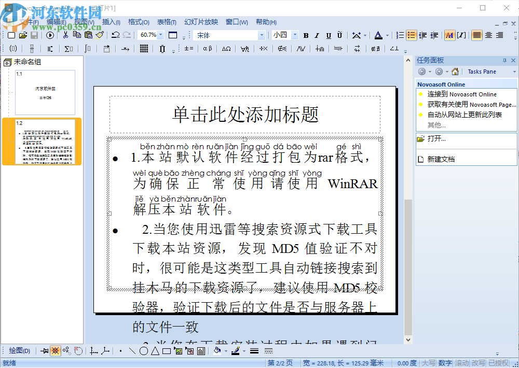Toggle bold formatting
The image size is (519, 368).
[x=305, y=35]
